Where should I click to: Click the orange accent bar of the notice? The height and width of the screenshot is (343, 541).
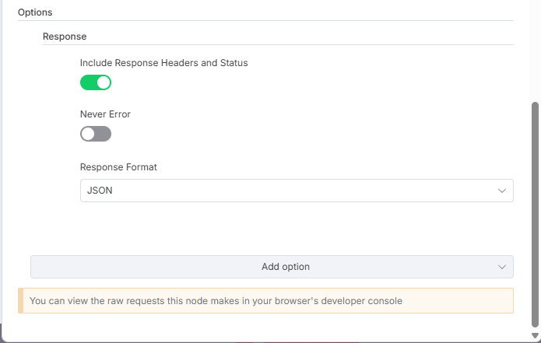[x=21, y=300]
